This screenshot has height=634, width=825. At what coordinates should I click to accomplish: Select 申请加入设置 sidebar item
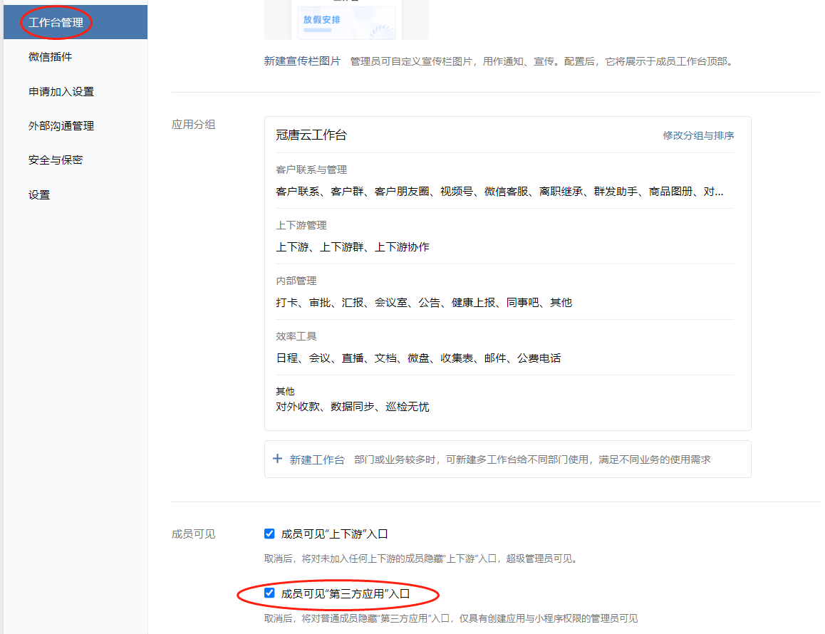[x=61, y=92]
